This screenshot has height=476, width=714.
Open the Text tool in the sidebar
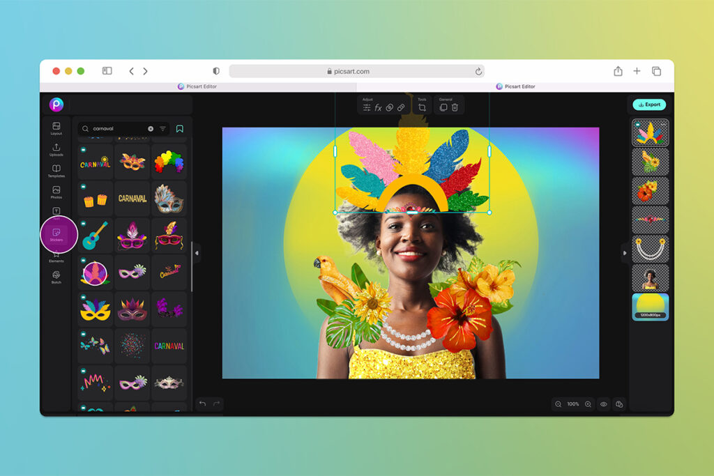point(56,211)
